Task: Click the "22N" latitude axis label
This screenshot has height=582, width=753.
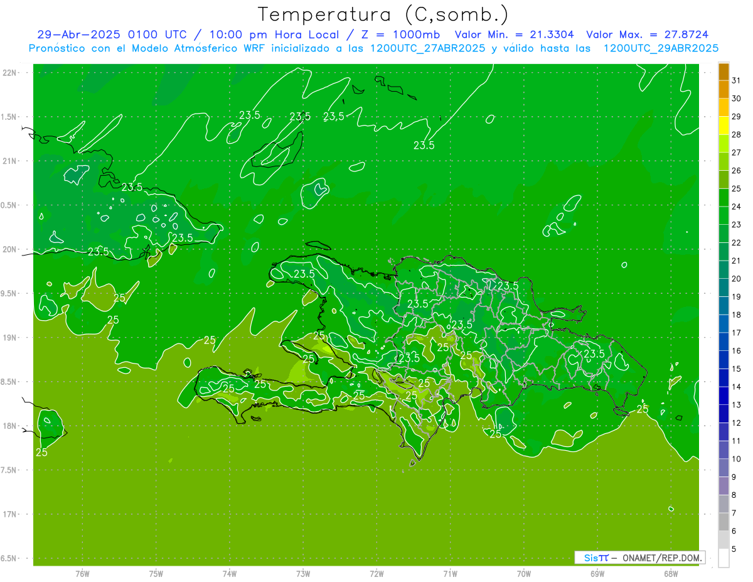Action: click(9, 73)
